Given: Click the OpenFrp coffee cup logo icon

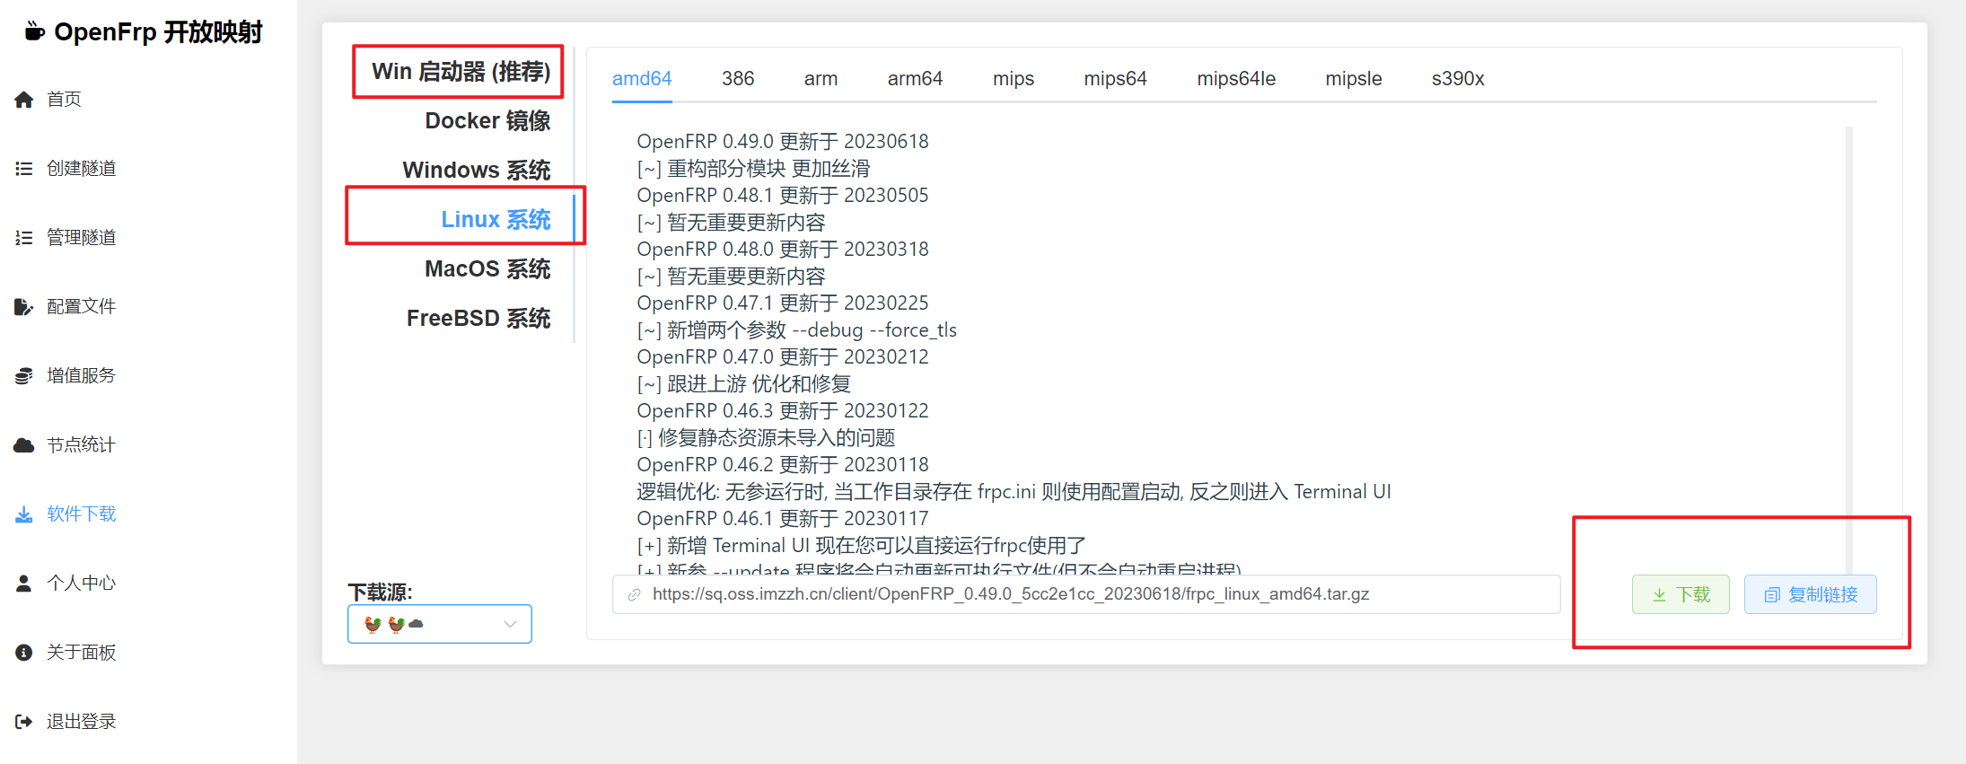Looking at the screenshot, I should pyautogui.click(x=34, y=32).
